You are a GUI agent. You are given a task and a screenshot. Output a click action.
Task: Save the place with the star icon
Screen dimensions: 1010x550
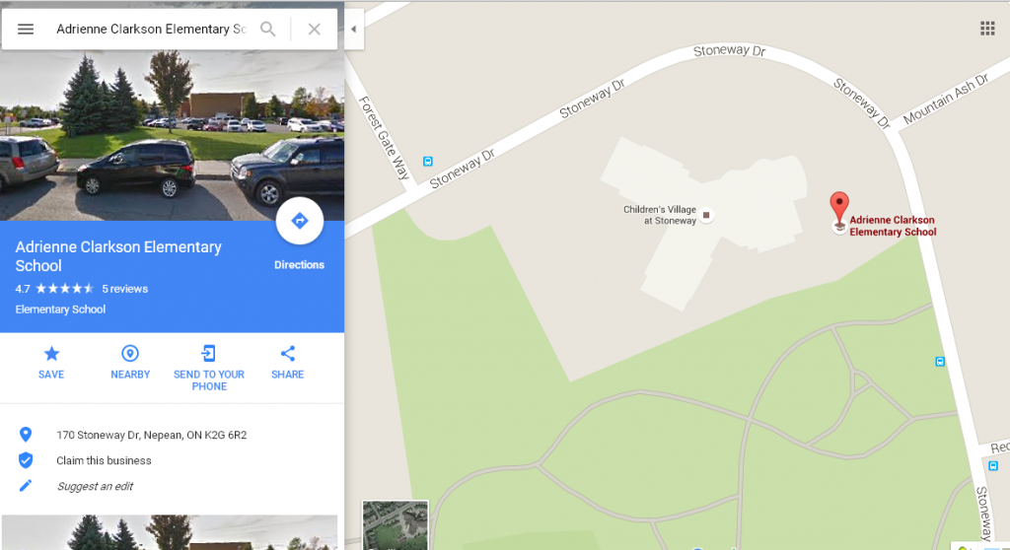click(x=51, y=354)
